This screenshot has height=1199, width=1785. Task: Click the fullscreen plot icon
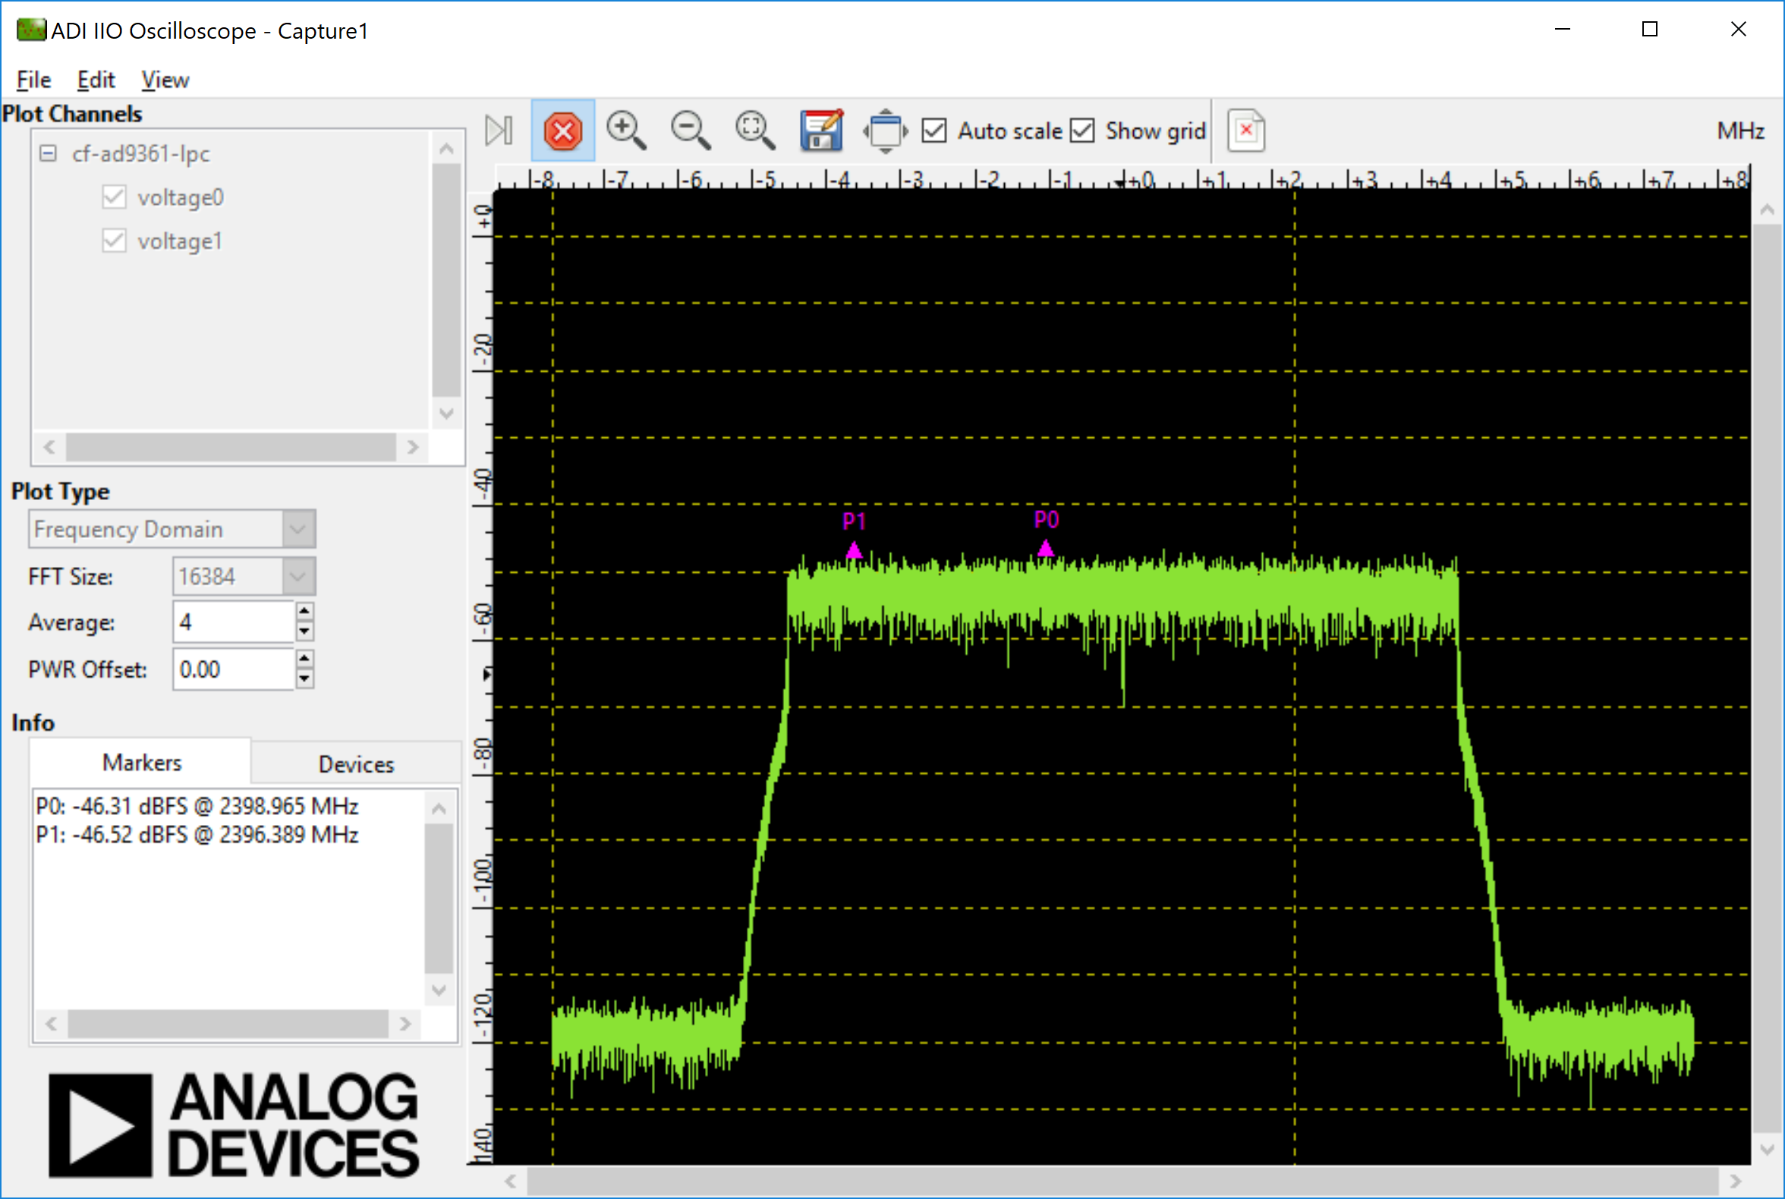885,131
